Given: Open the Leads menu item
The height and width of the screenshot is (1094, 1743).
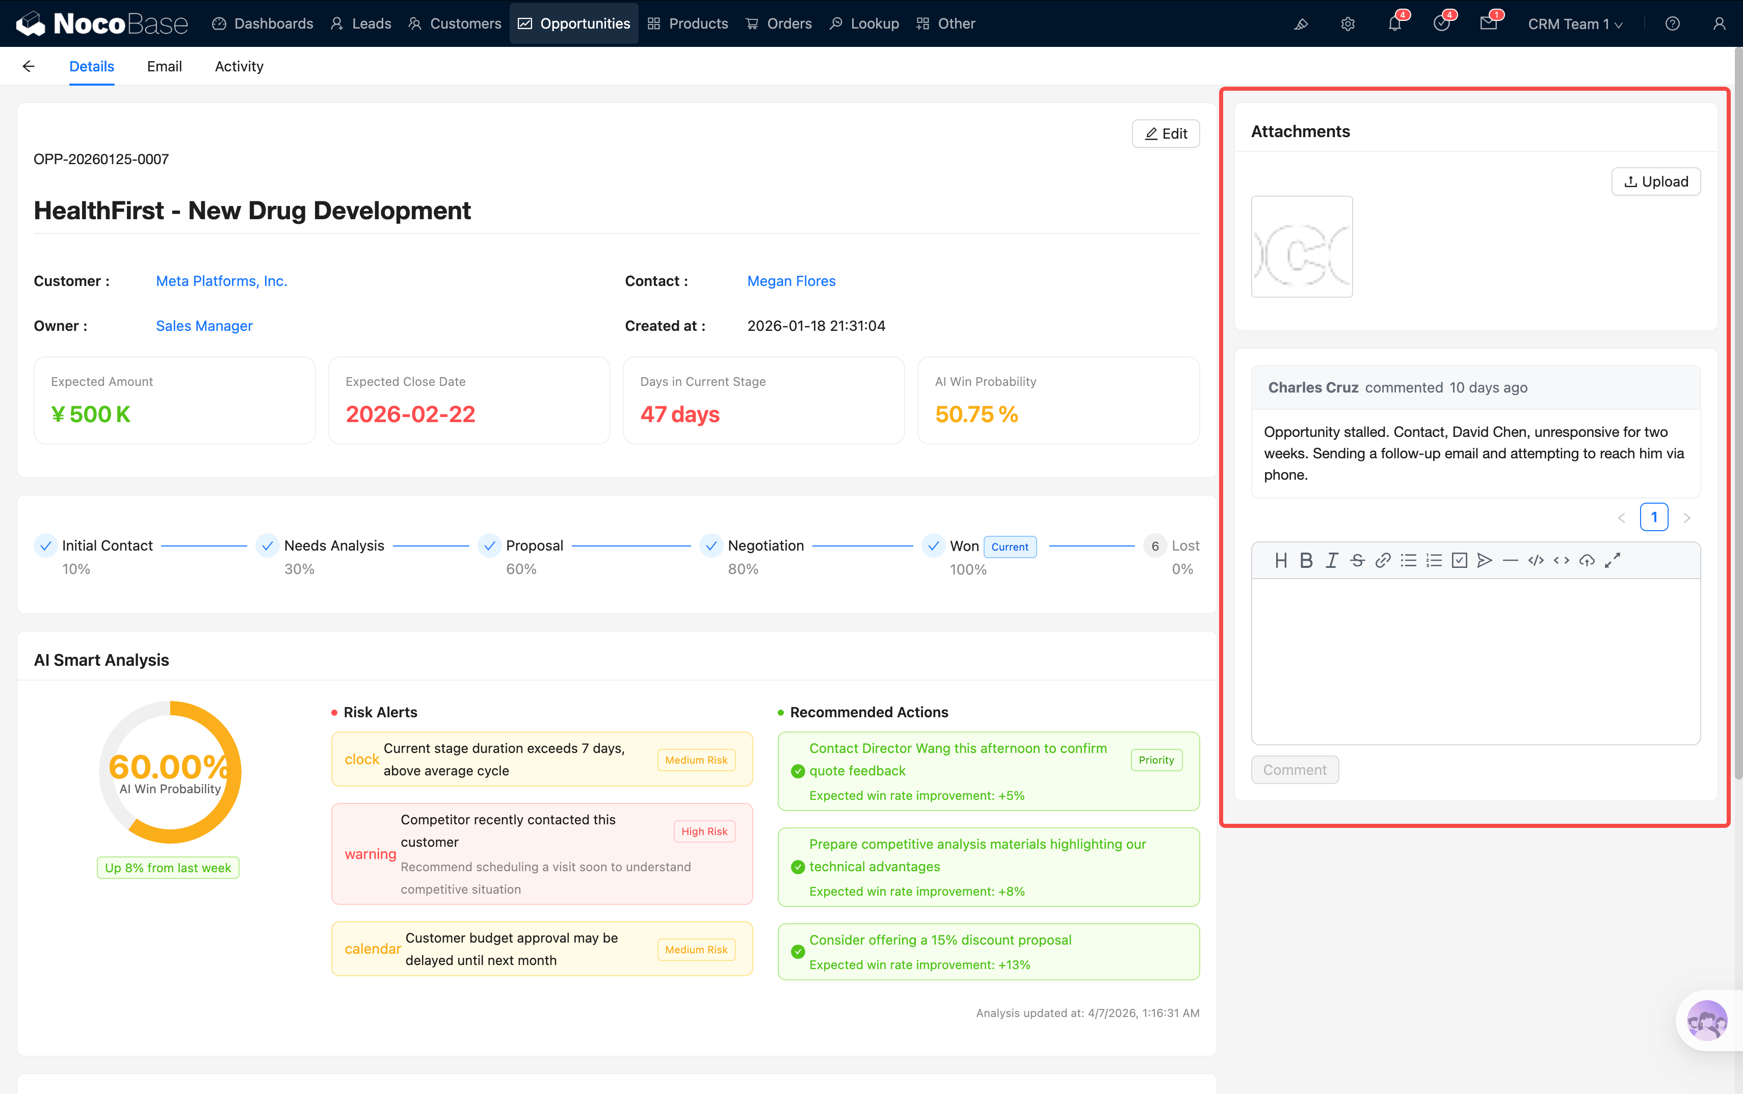Looking at the screenshot, I should point(361,24).
